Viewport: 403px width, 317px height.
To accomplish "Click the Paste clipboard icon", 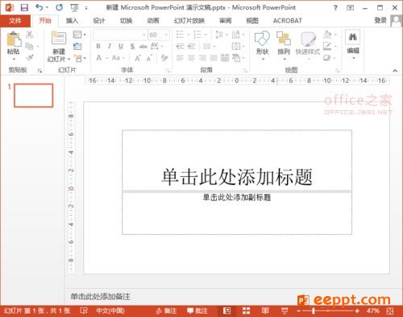I will [x=14, y=39].
